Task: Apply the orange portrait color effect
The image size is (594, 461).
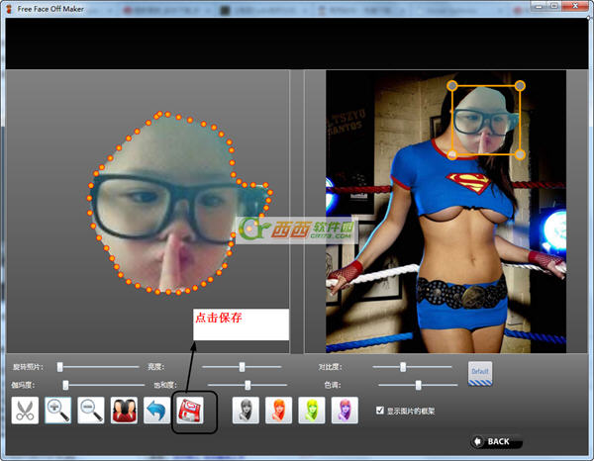Action: point(279,411)
